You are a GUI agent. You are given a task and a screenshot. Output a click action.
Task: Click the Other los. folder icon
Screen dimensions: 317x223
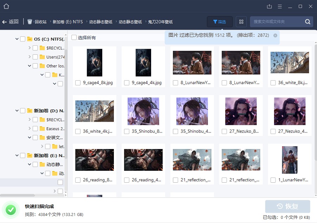[42, 66]
